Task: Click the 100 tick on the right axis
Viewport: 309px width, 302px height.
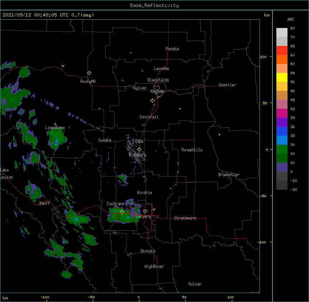Action: click(263, 57)
